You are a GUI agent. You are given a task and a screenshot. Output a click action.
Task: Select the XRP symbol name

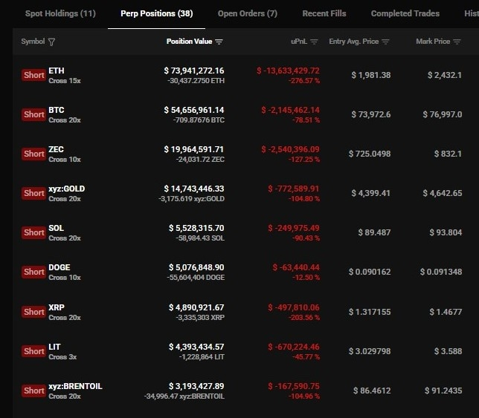pos(57,307)
